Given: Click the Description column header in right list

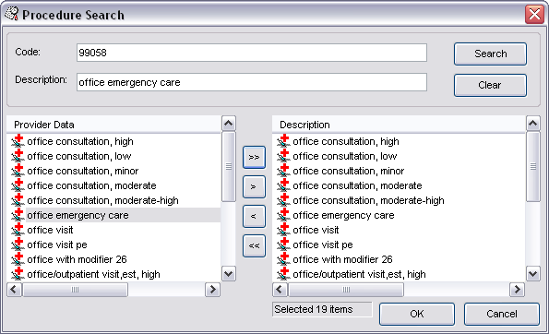Looking at the screenshot, I should point(399,125).
